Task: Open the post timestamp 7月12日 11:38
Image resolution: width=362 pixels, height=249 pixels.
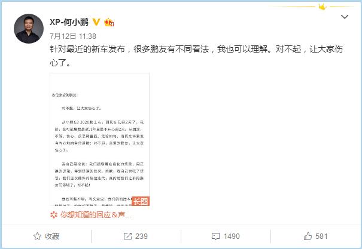Action: (73, 36)
